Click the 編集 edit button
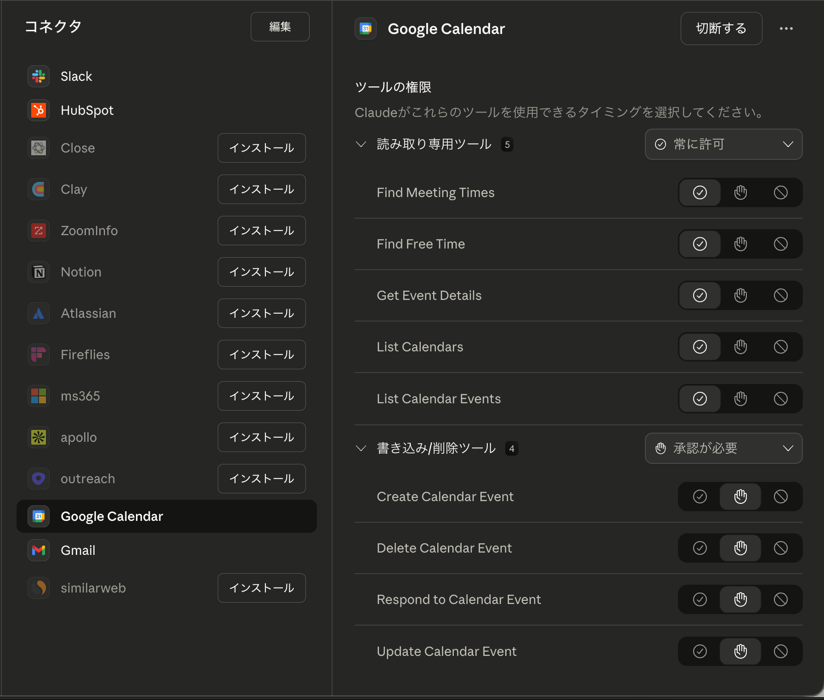824x700 pixels. [x=280, y=27]
